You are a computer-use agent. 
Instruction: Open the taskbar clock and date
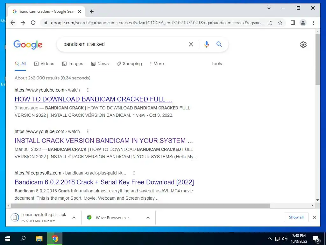click(299, 239)
